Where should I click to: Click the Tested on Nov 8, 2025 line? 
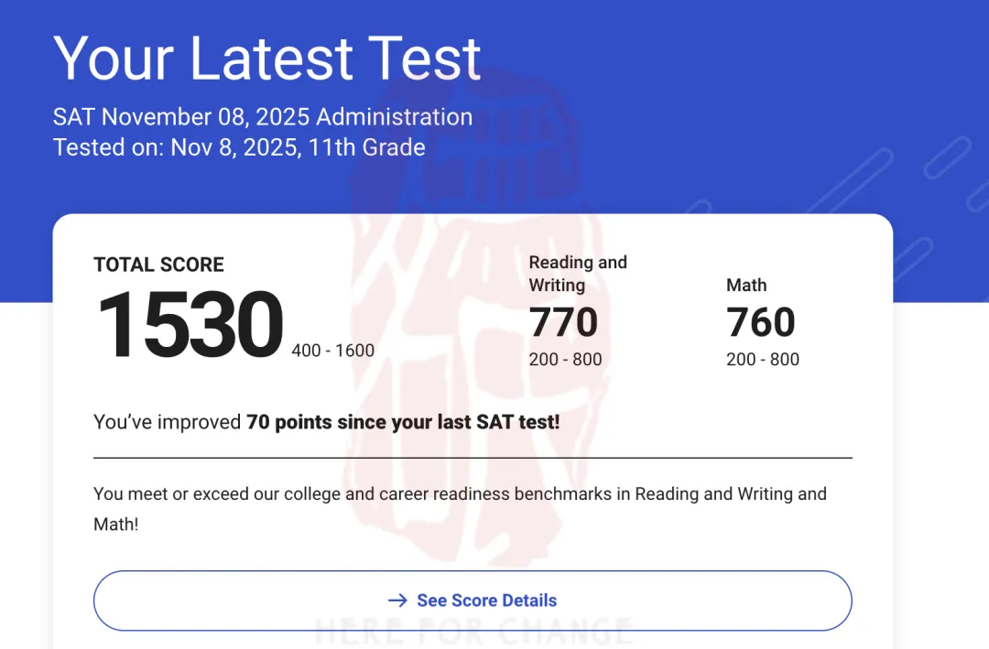pos(239,147)
